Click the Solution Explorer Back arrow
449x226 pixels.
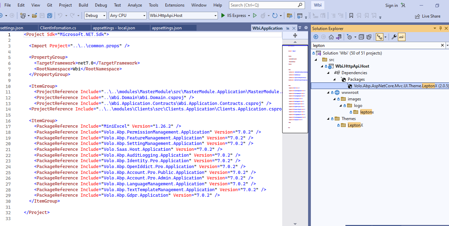pyautogui.click(x=316, y=37)
